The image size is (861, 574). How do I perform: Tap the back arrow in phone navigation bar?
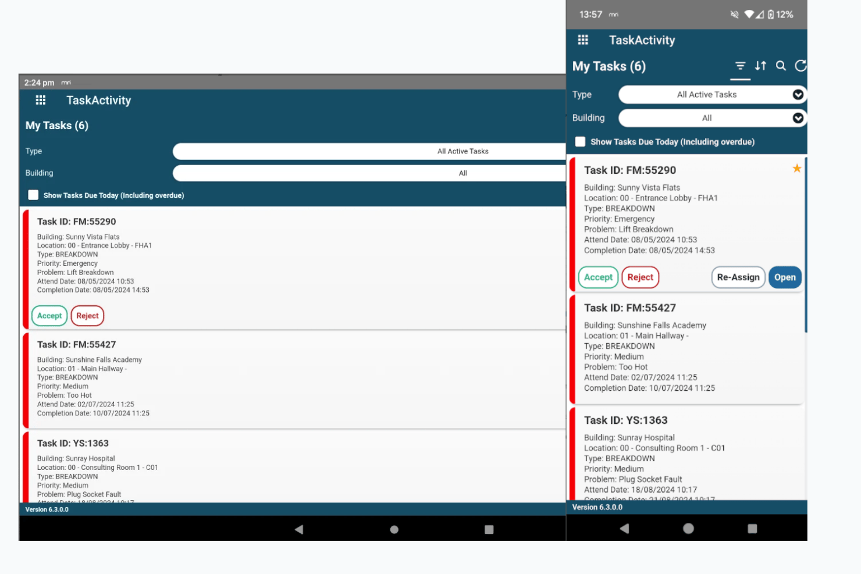(x=624, y=528)
